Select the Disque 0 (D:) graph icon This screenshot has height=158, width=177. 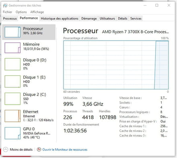pyautogui.click(x=12, y=64)
